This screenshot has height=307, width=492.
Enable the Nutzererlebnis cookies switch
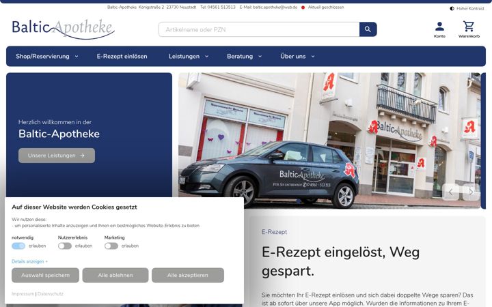coord(65,246)
